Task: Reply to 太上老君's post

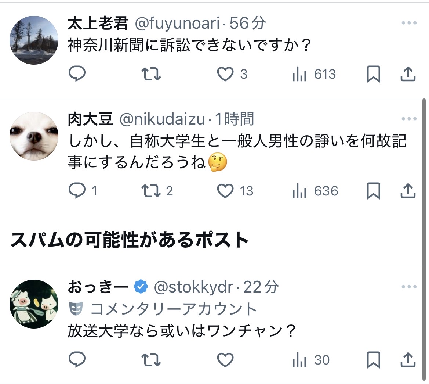Action: tap(77, 74)
